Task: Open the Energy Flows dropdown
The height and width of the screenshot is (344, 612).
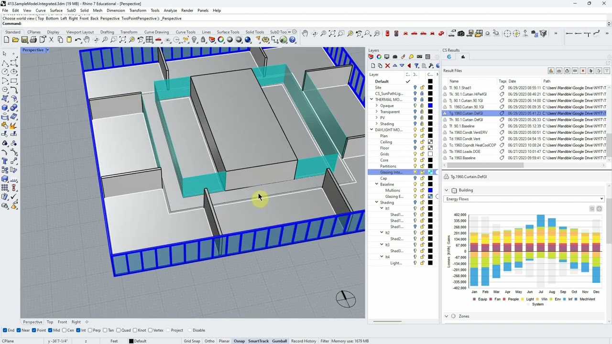Action: click(525, 199)
